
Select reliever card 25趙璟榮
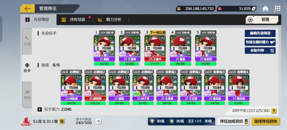(95, 87)
